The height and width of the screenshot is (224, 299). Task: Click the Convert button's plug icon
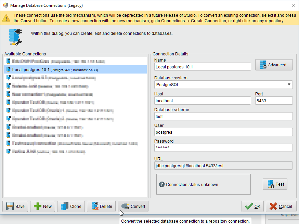coord(125,206)
